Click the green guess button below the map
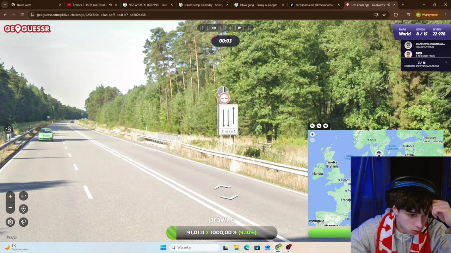 tap(329, 233)
